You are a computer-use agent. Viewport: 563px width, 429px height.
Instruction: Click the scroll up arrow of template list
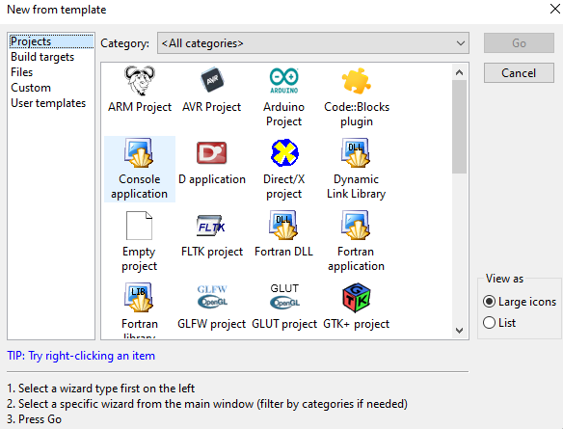click(459, 73)
